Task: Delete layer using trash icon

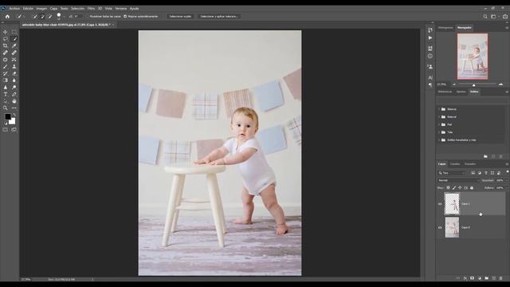Action: click(501, 278)
